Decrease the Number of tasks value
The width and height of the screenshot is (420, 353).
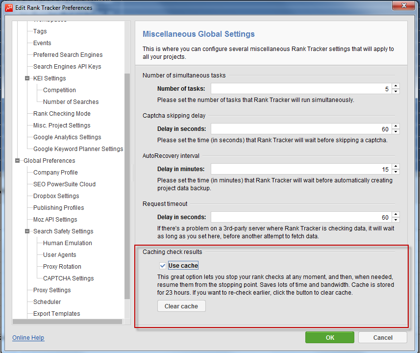395,91
